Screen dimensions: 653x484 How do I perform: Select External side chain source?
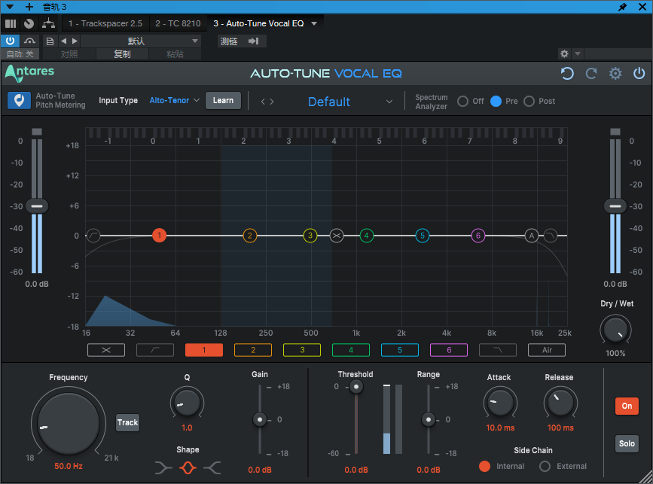[x=545, y=466]
